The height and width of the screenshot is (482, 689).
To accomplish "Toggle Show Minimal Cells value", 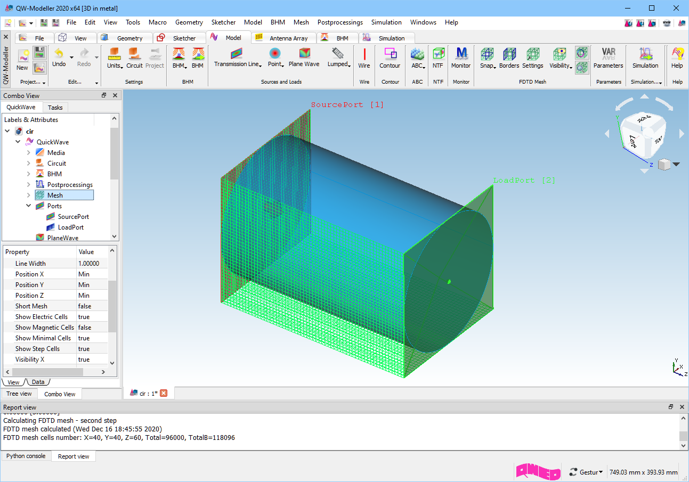I will pos(92,338).
